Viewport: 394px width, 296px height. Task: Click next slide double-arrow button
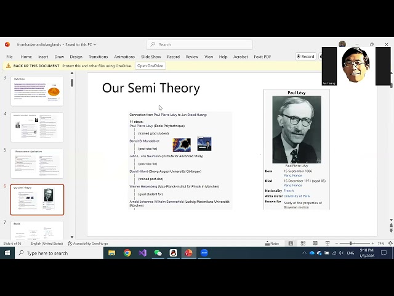pyautogui.click(x=392, y=230)
